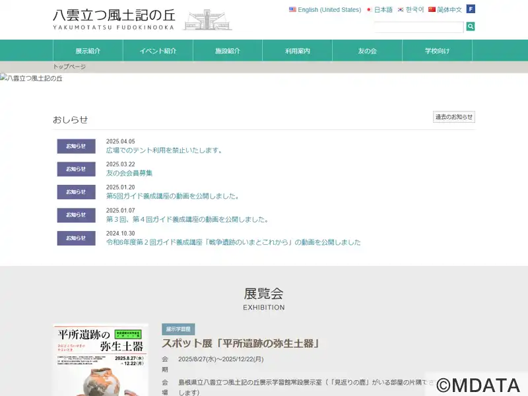The width and height of the screenshot is (528, 396).
Task: Click the 過去のお知らせ button
Action: point(453,117)
